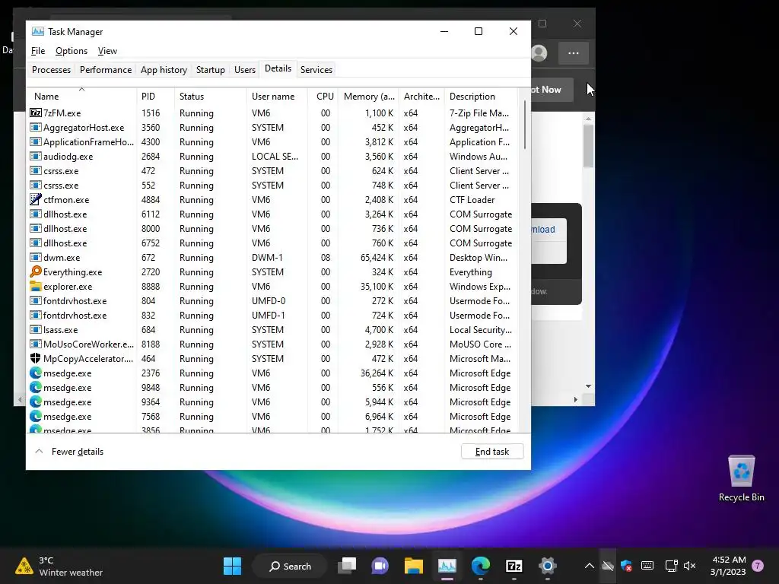The image size is (779, 584).
Task: Click the background window's scroll-down arrow
Action: click(588, 386)
